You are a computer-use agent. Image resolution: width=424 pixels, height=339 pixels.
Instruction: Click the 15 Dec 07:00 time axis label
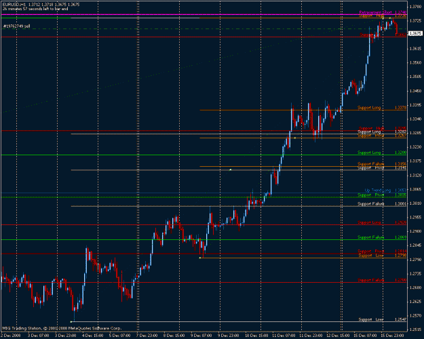pyautogui.click(x=365, y=336)
